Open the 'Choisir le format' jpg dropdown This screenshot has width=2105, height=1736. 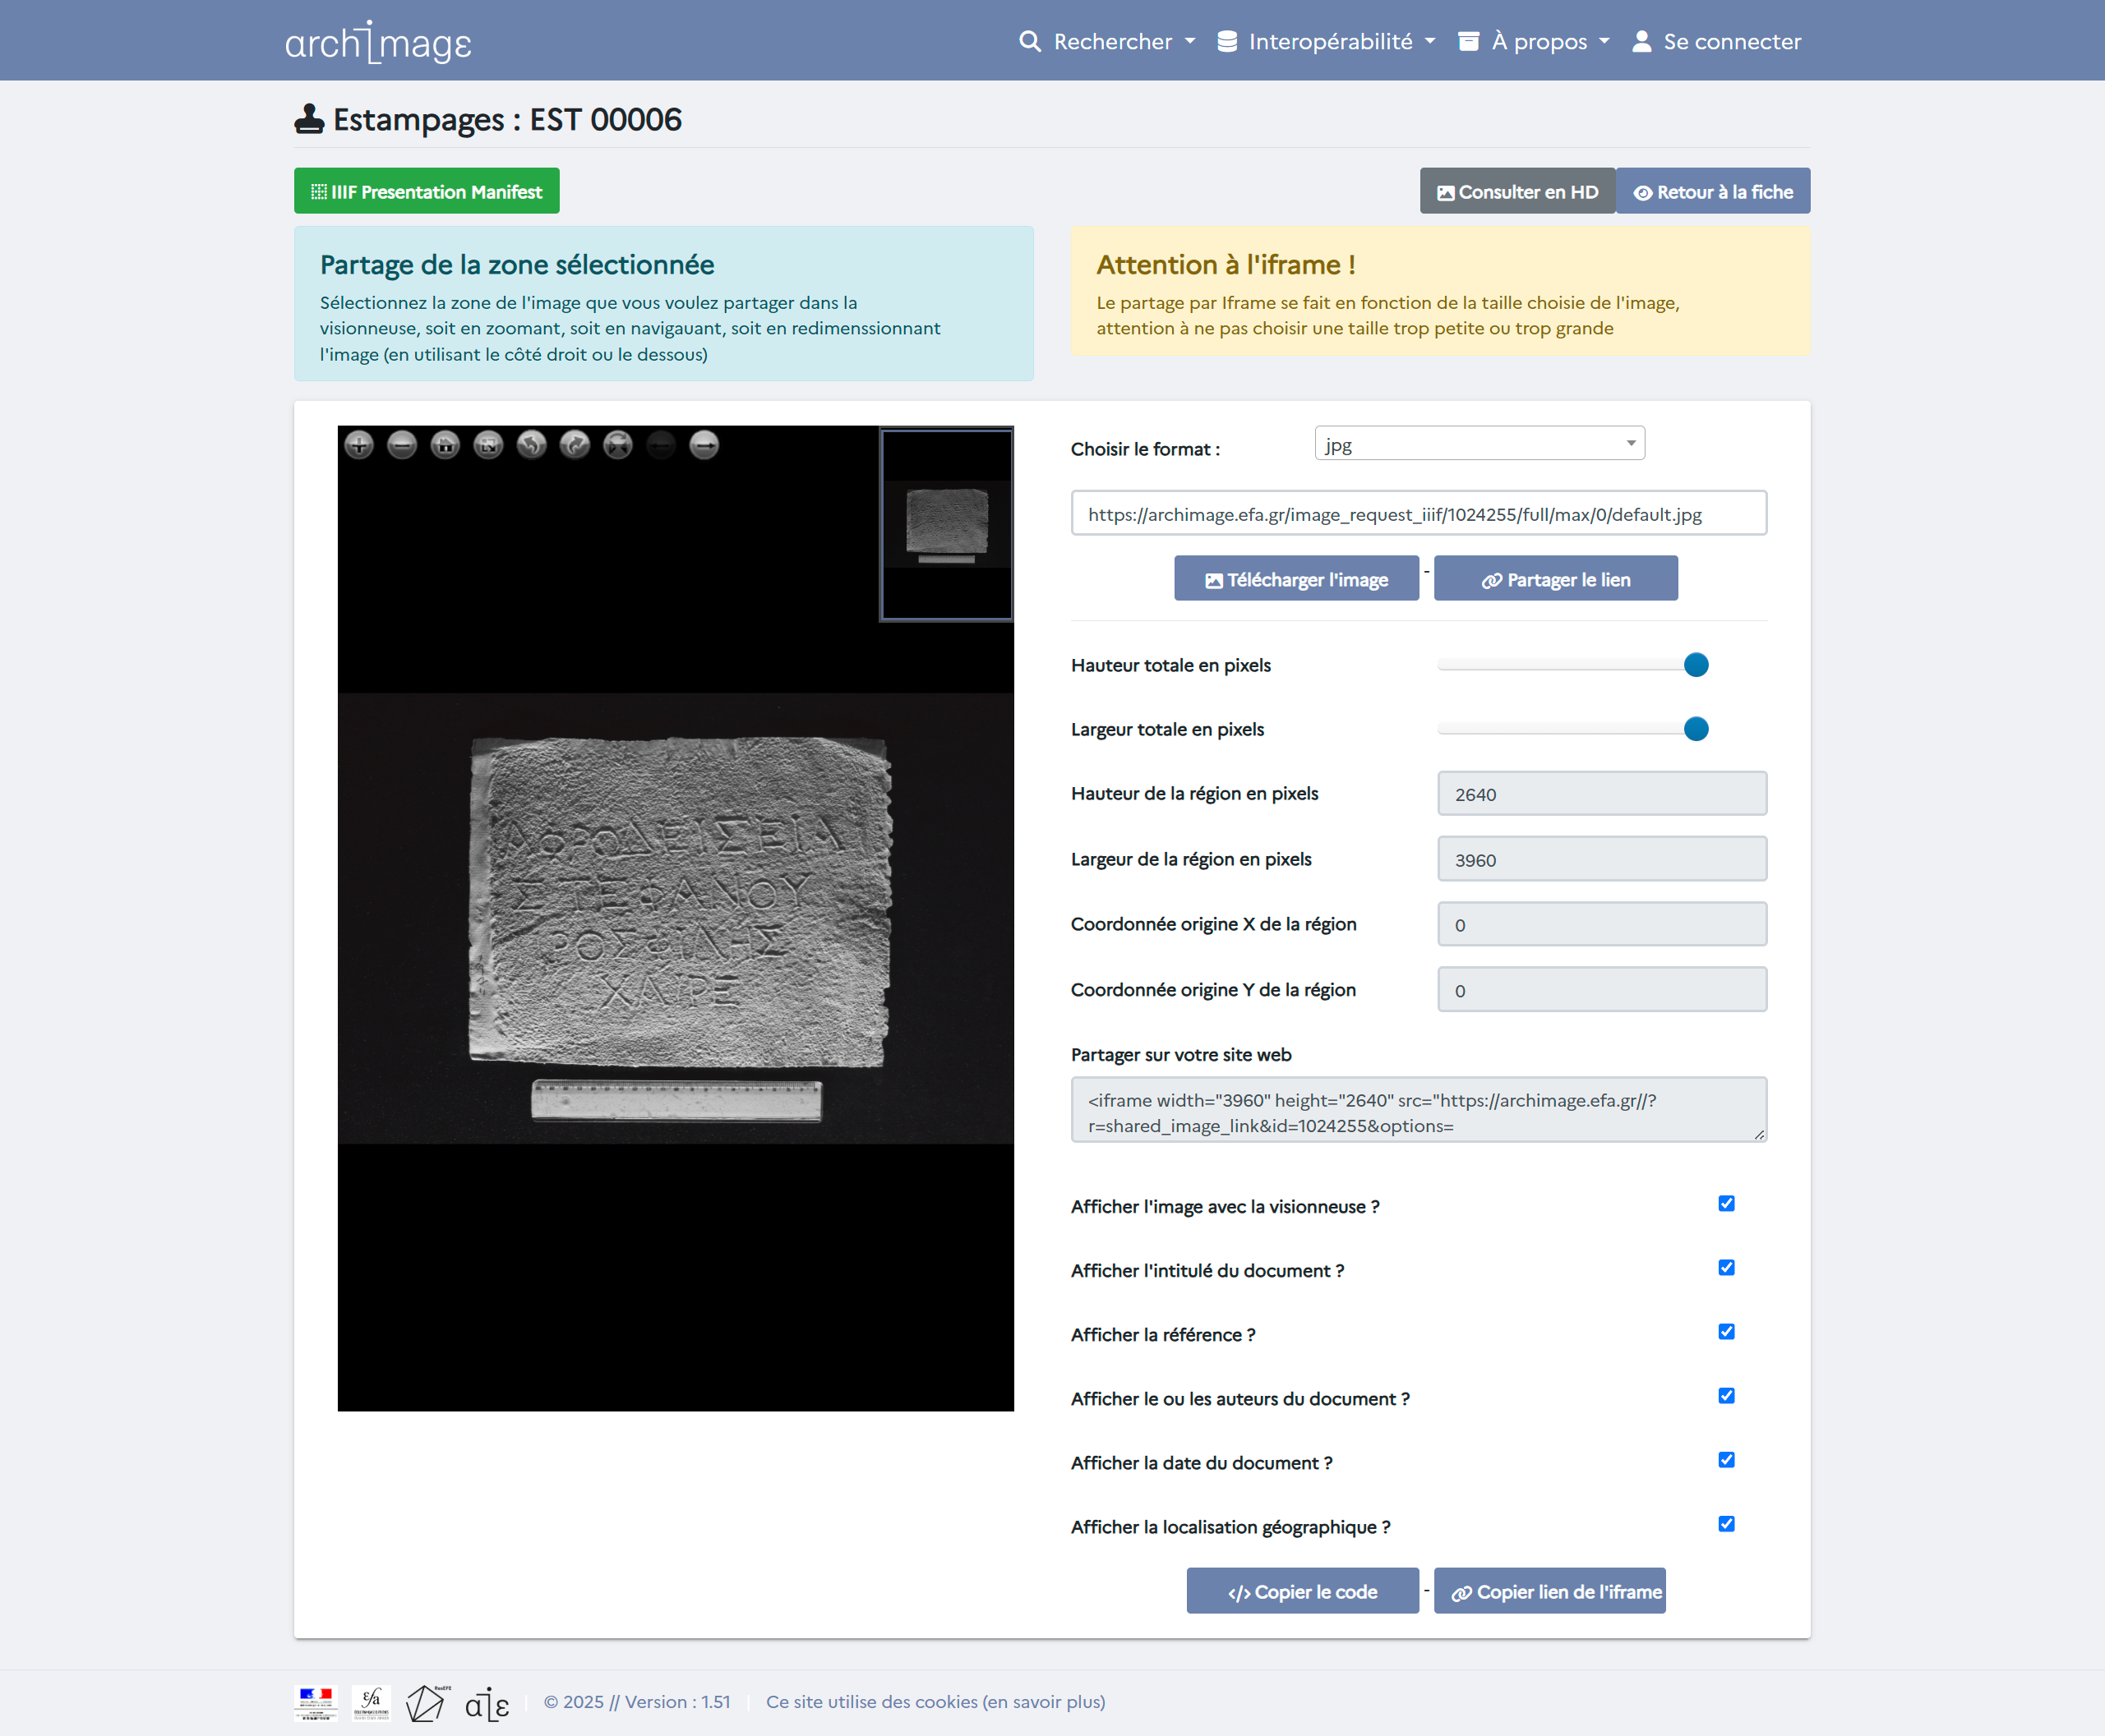pos(1479,444)
